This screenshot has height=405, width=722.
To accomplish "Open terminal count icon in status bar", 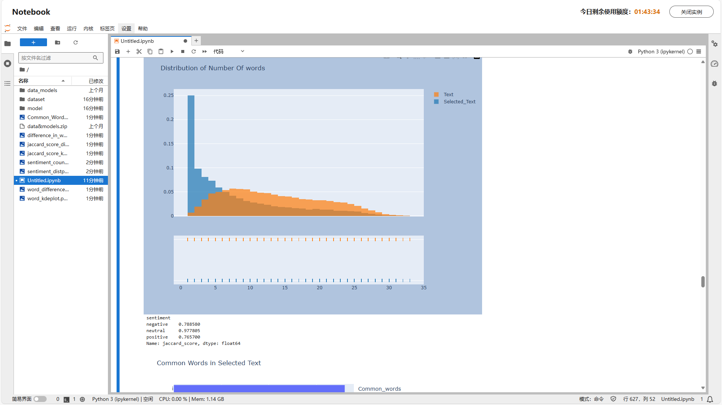I will [x=67, y=399].
